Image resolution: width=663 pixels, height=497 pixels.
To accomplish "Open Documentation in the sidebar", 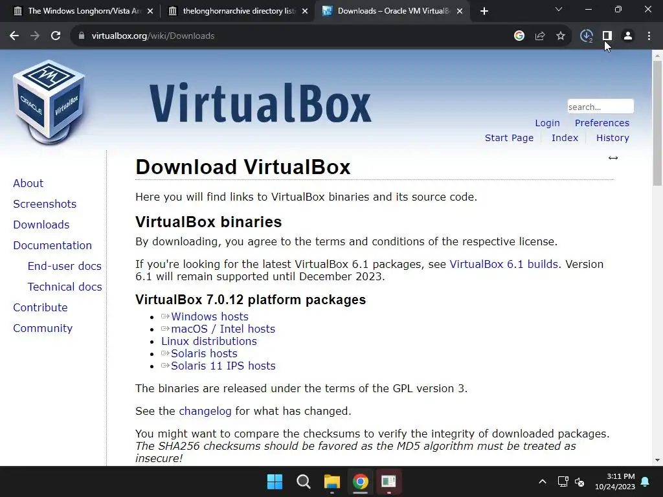I will (52, 245).
